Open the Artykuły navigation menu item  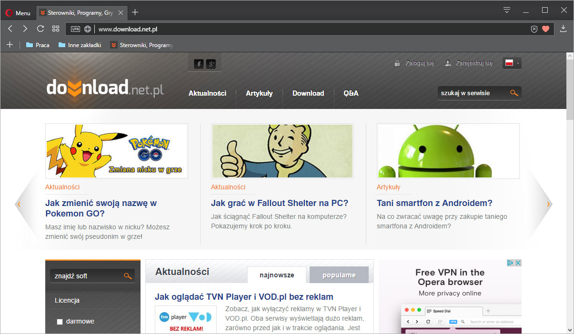click(259, 93)
